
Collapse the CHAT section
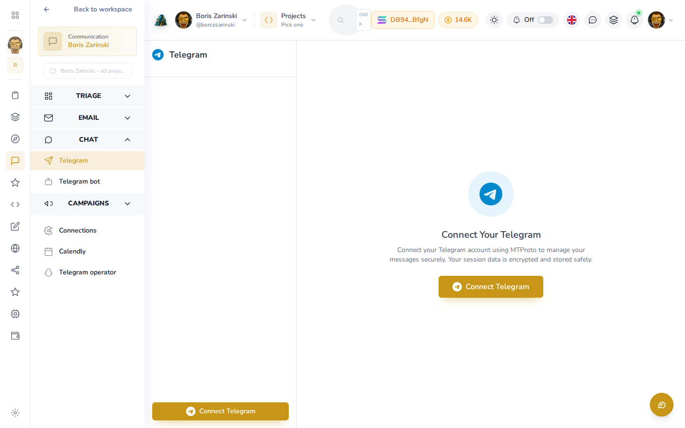click(88, 140)
